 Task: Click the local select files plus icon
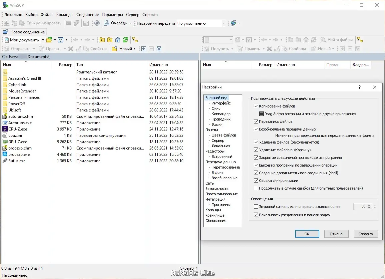[144, 49]
